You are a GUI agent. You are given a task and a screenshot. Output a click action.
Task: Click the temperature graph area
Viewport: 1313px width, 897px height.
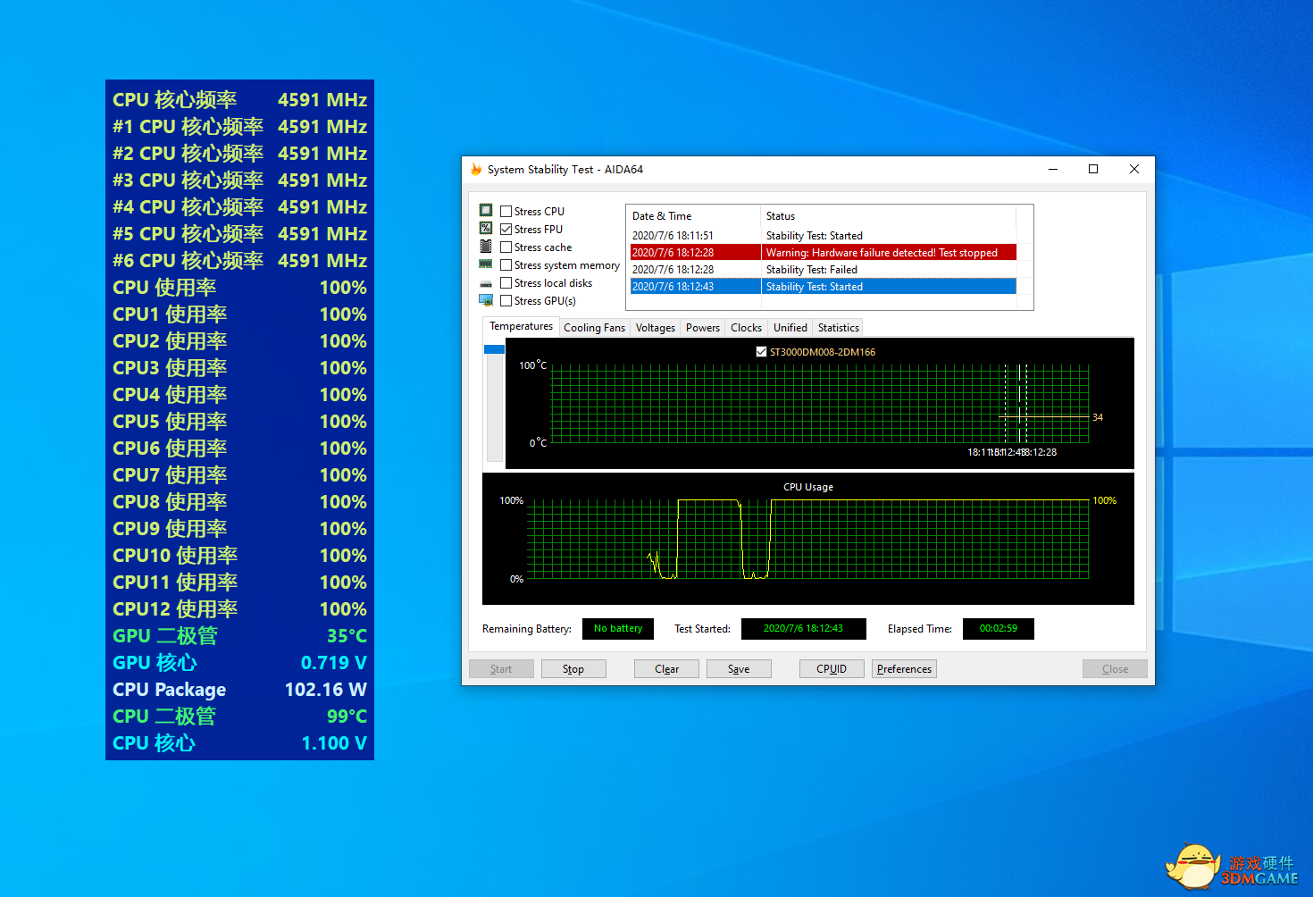point(820,404)
